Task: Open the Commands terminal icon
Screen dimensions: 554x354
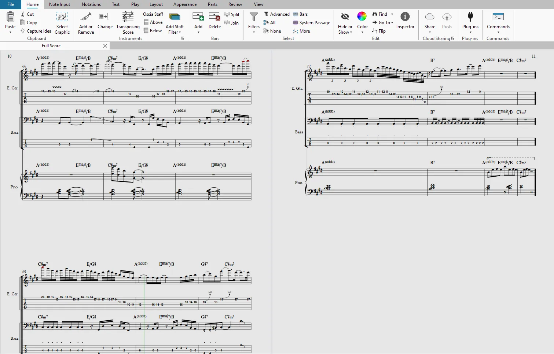Action: 498,17
